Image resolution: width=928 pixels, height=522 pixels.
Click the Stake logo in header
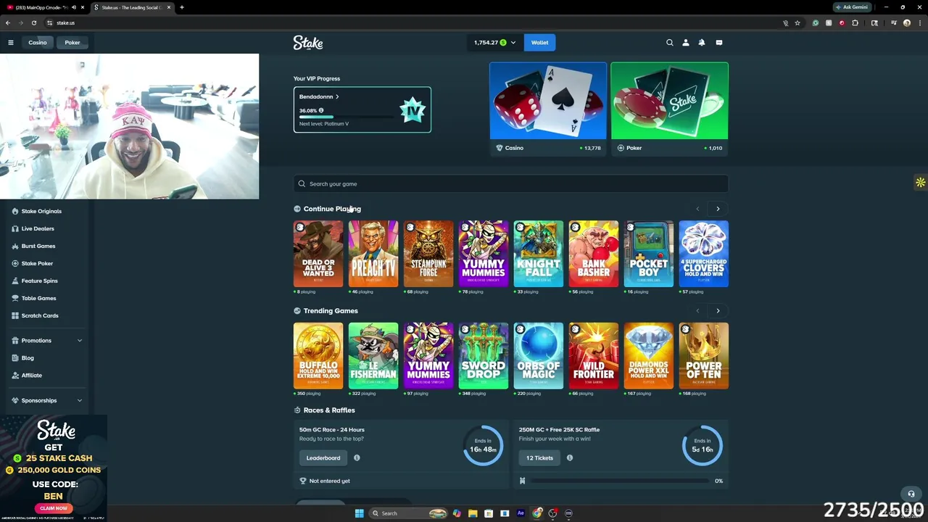coord(308,43)
